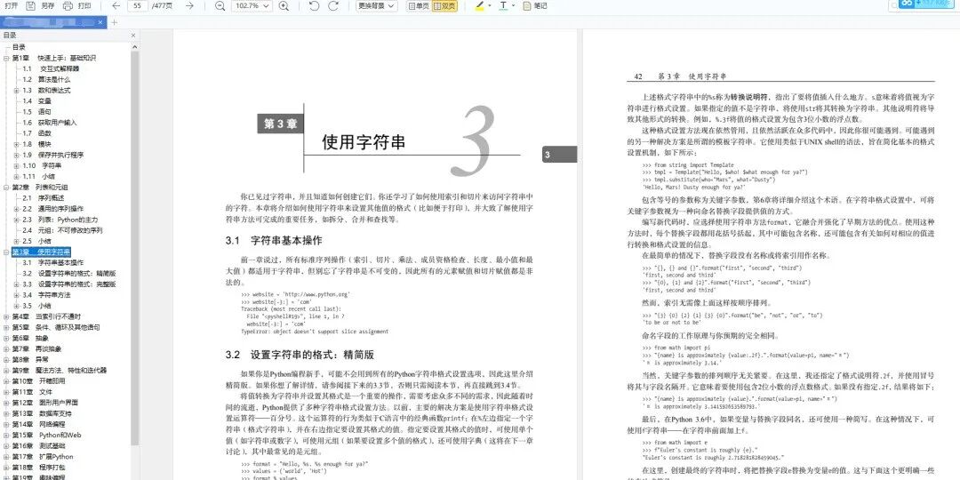Rotate page counterclockwise icon
Image resolution: width=960 pixels, height=480 pixels.
pyautogui.click(x=314, y=5)
